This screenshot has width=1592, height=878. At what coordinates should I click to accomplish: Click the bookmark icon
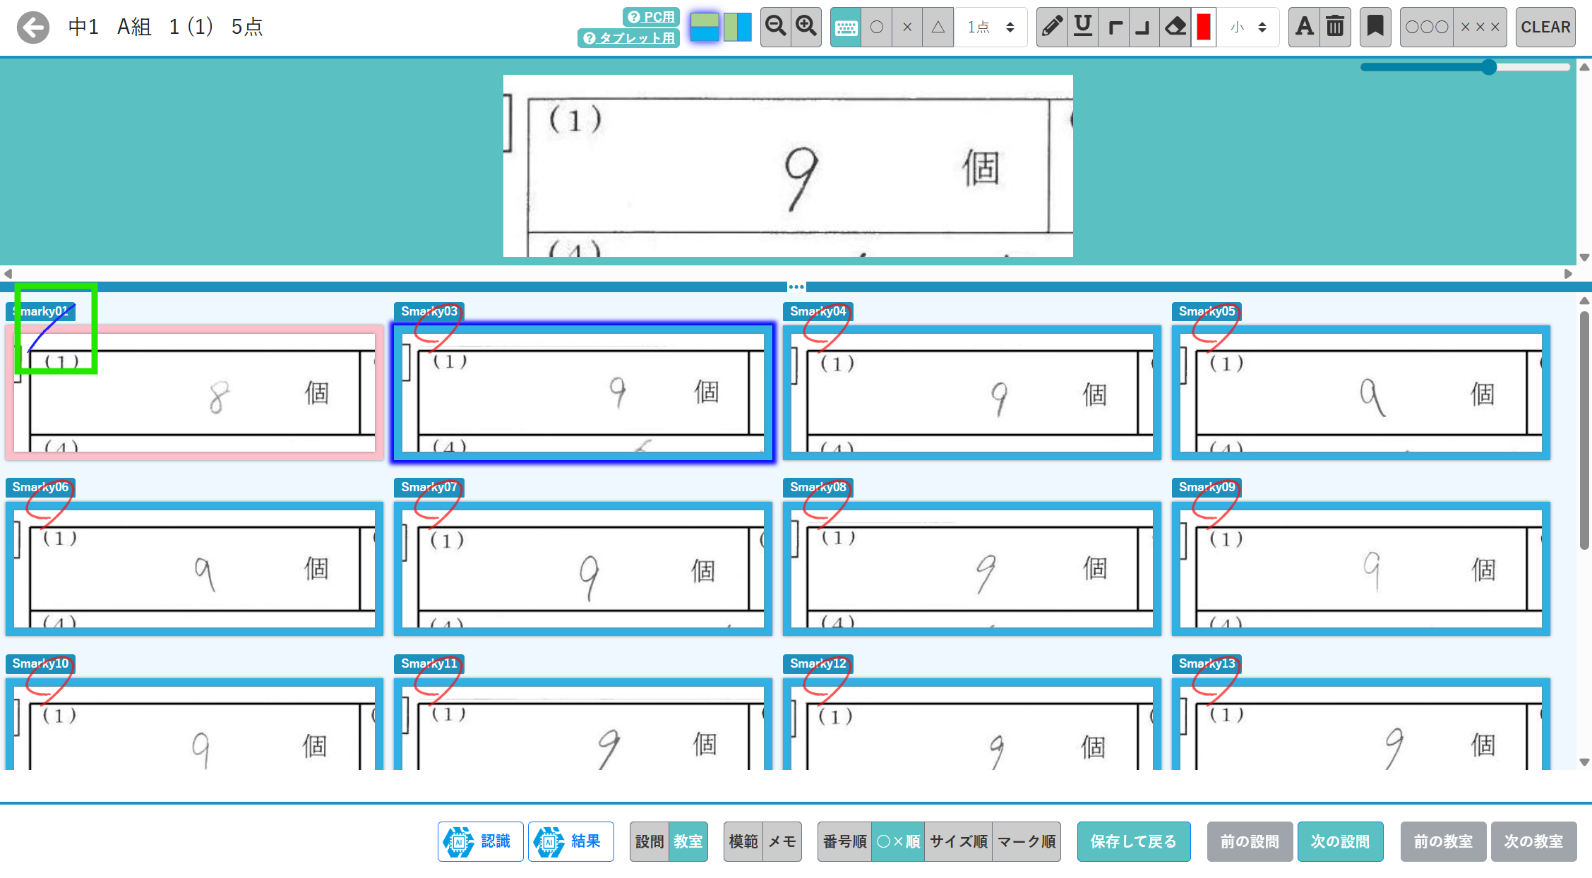[1375, 27]
